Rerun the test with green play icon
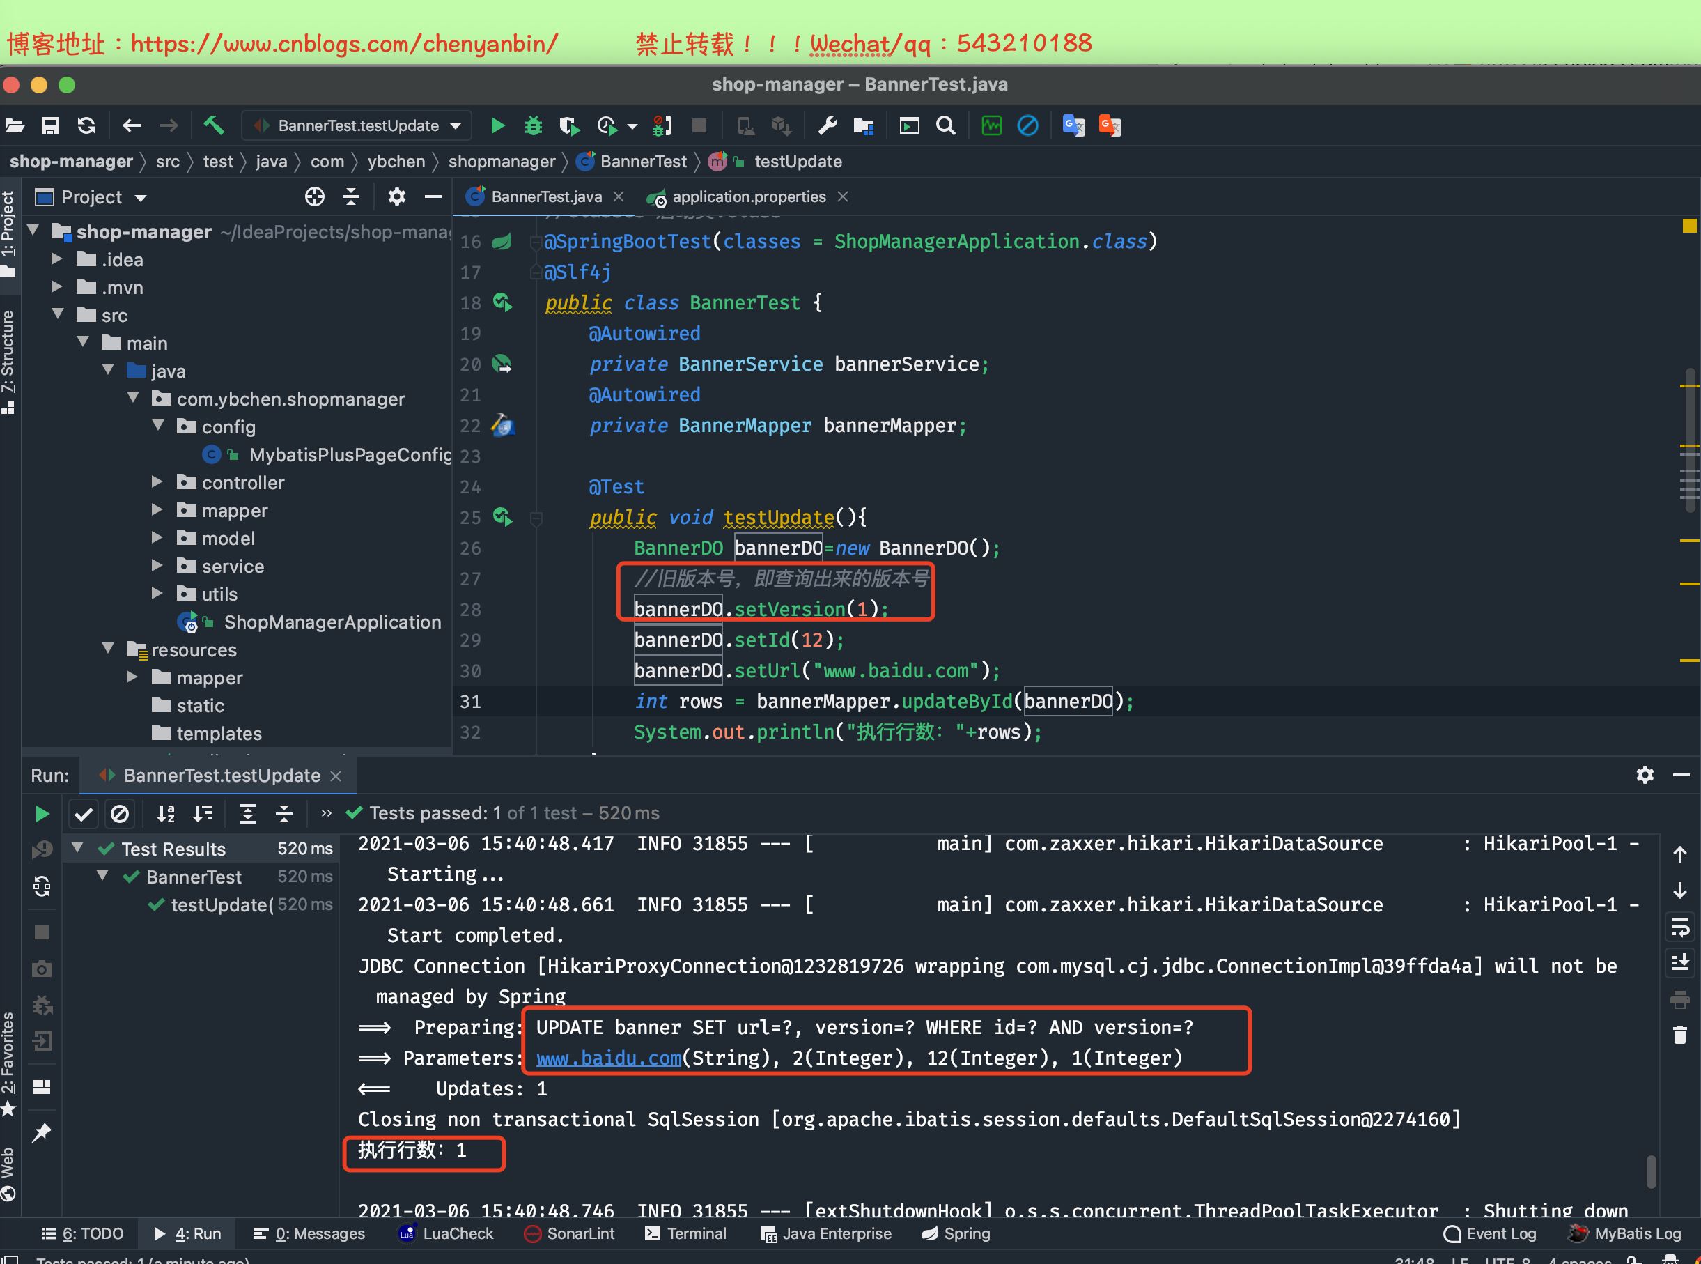This screenshot has height=1264, width=1701. point(42,814)
